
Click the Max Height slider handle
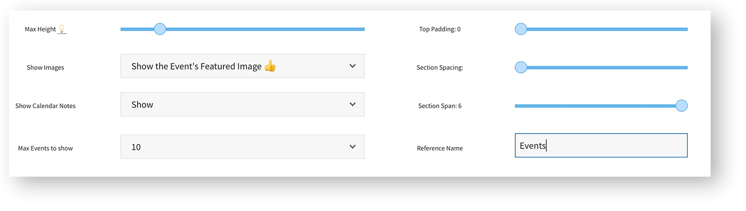[x=160, y=29]
